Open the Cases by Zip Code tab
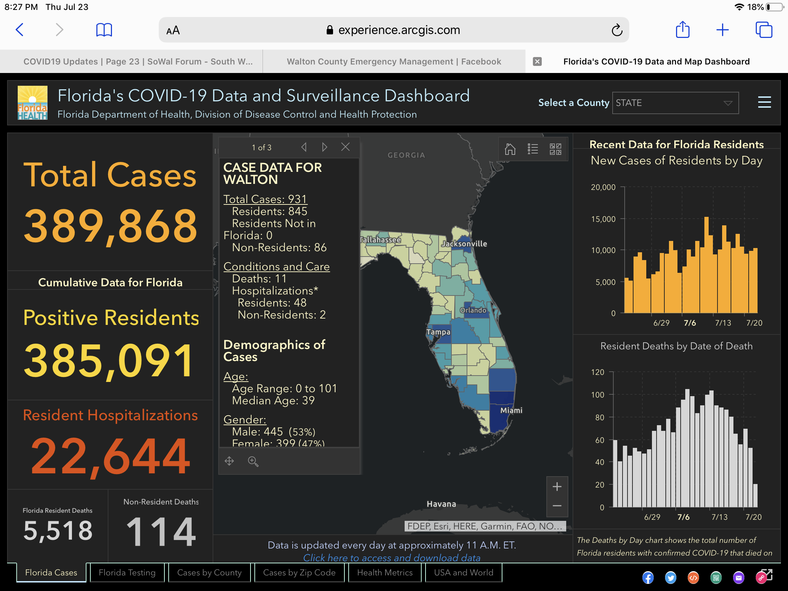 click(x=299, y=573)
